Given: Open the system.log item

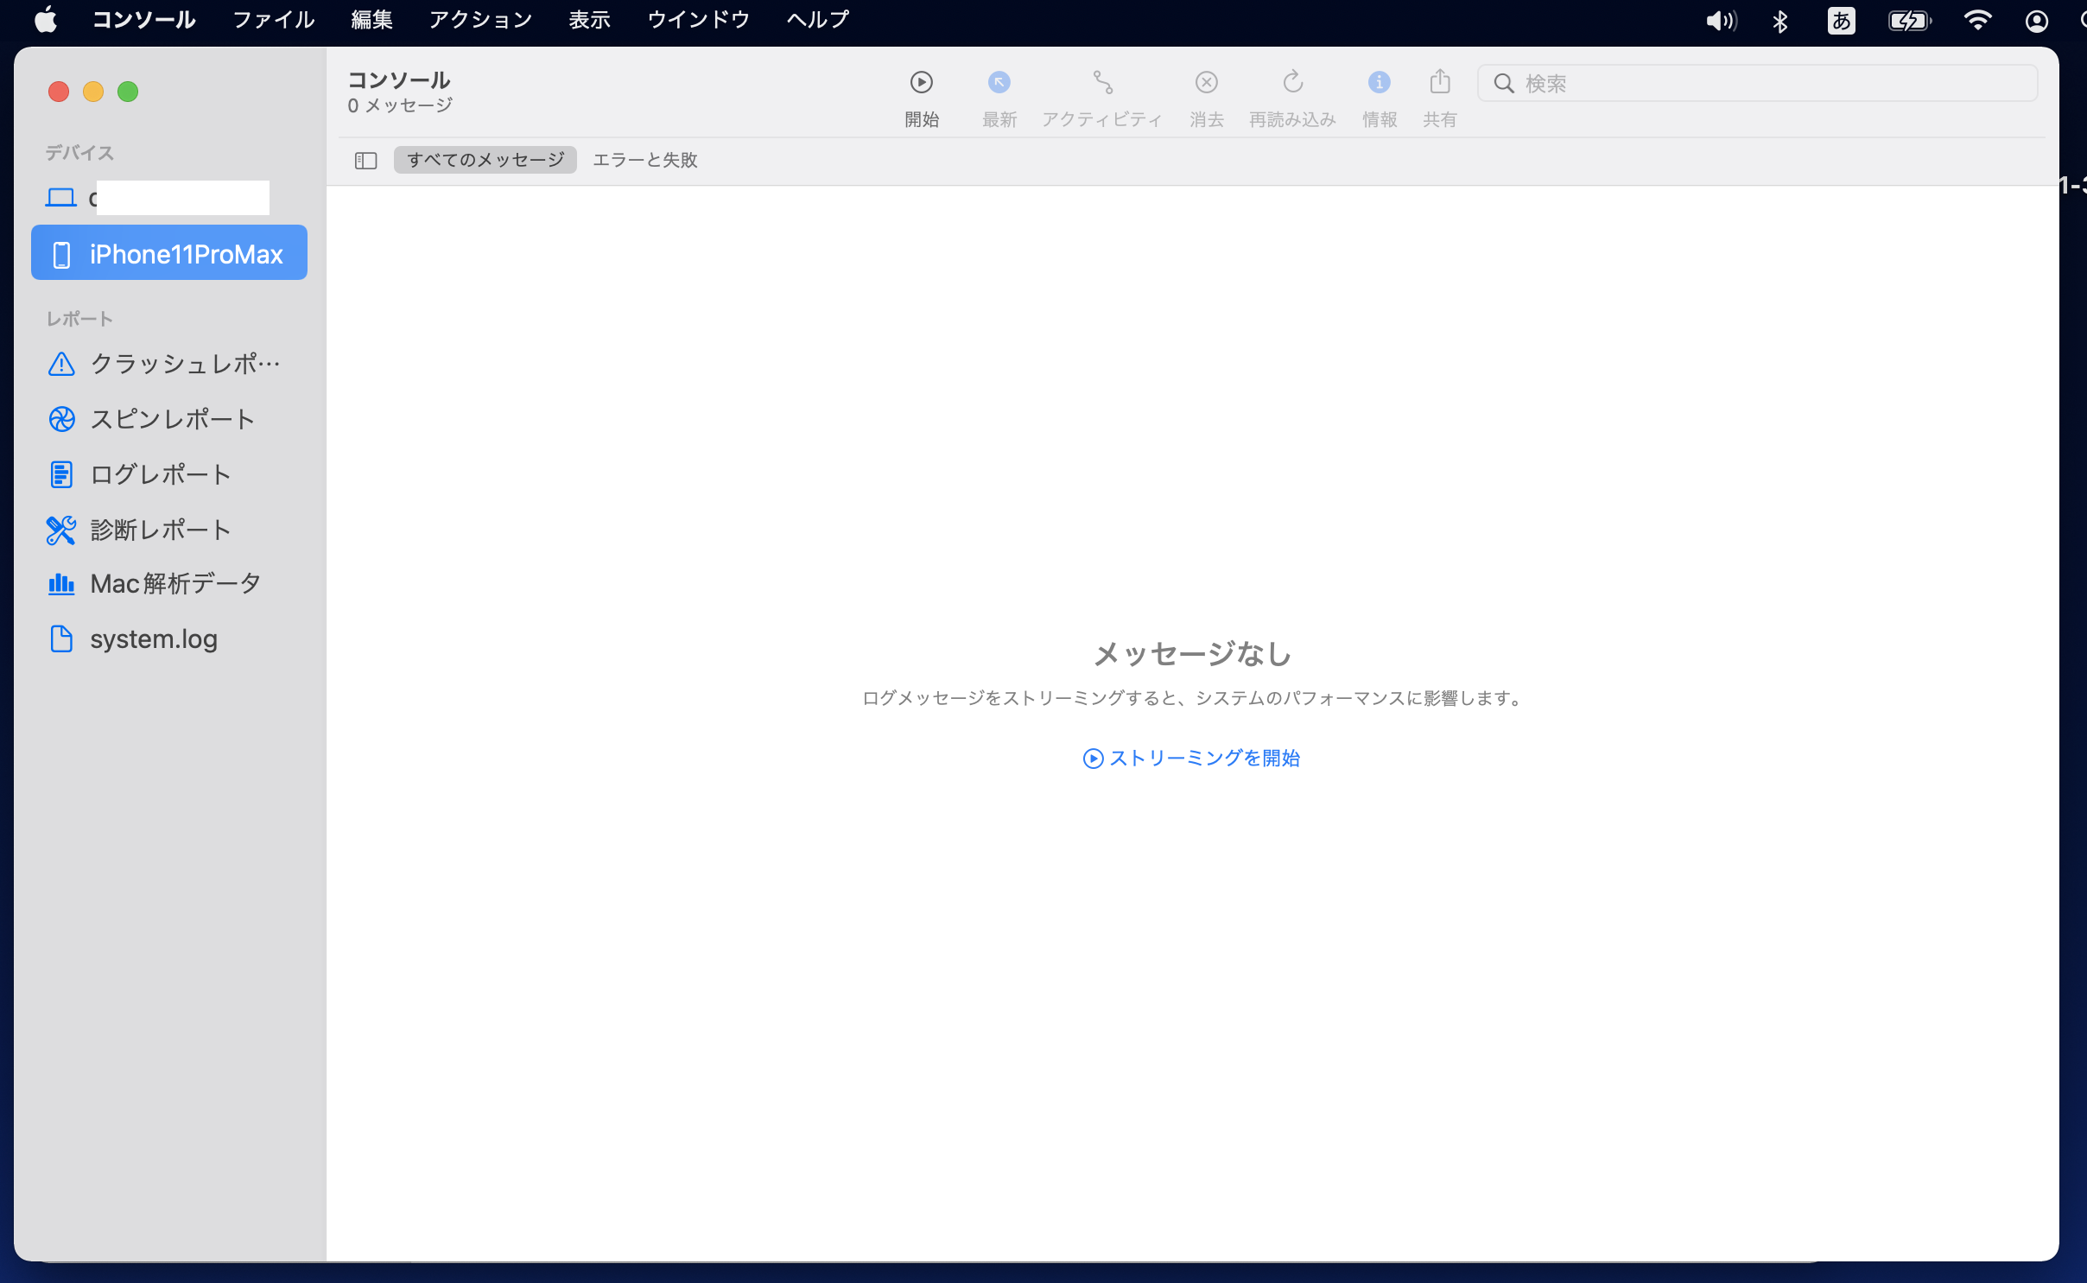Looking at the screenshot, I should pos(153,638).
